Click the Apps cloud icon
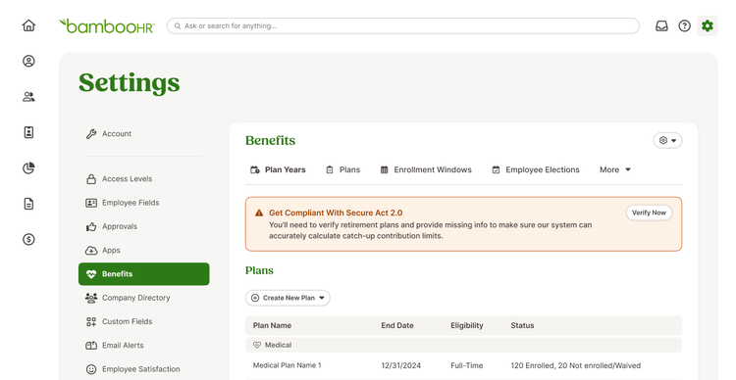This screenshot has height=380, width=736. (91, 251)
